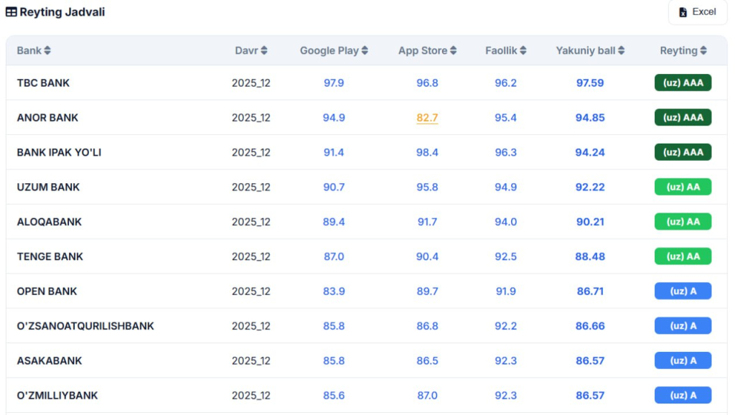Click the table icon beside Reyting Jadvali
Image resolution: width=735 pixels, height=415 pixels.
tap(11, 12)
